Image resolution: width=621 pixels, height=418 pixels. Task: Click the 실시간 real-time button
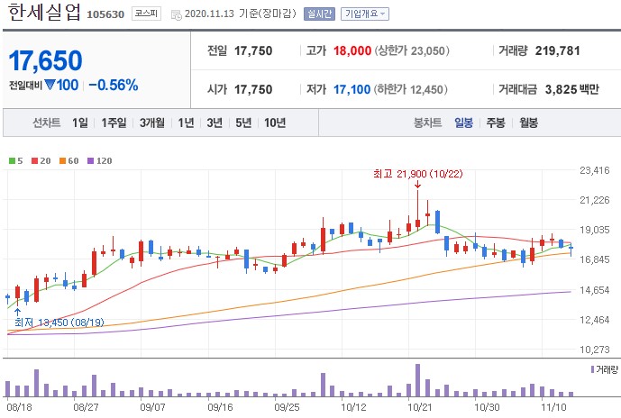point(319,14)
